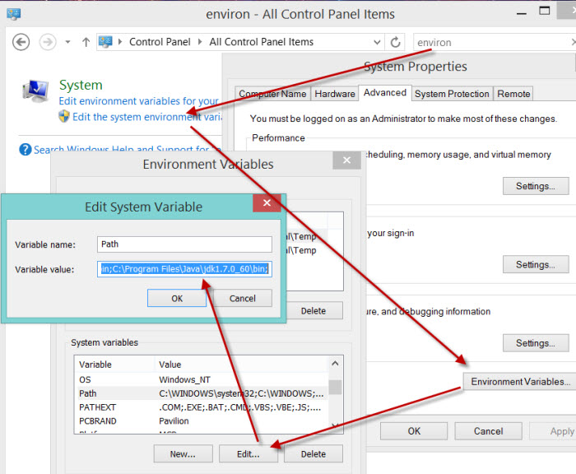Click Edit under System variables
576x474 pixels.
click(248, 453)
